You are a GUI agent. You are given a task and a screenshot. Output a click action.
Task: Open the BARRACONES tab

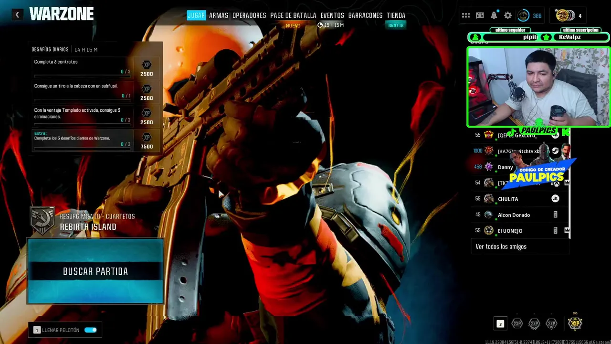(x=365, y=15)
